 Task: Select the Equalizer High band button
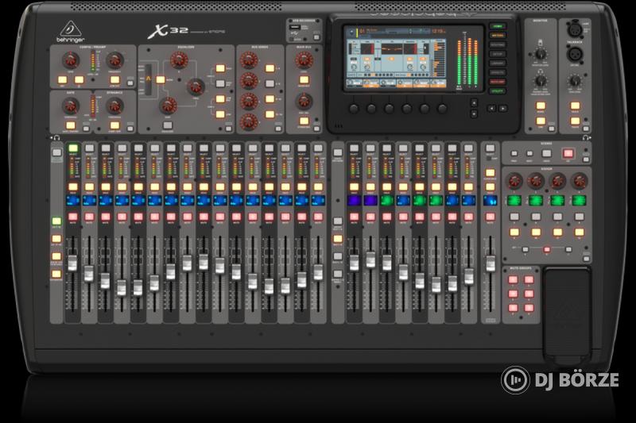click(220, 68)
